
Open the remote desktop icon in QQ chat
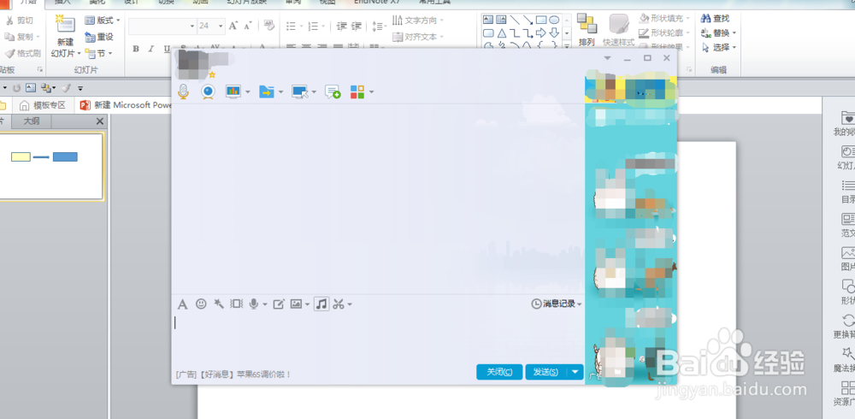click(300, 91)
